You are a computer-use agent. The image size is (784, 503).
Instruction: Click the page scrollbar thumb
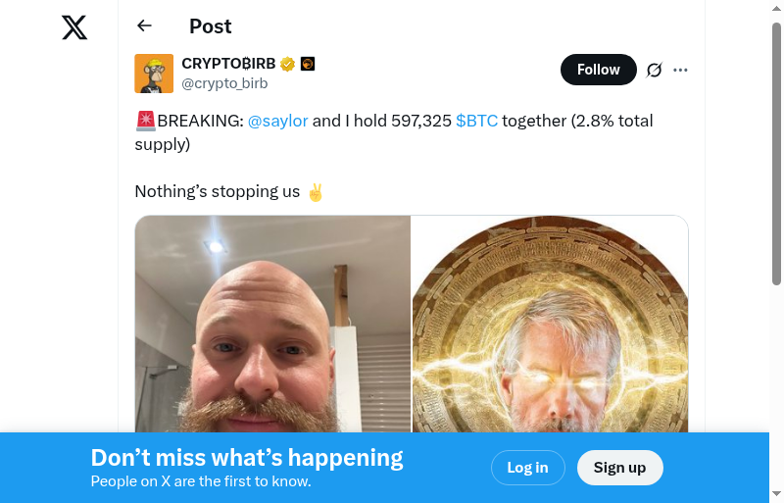pos(776,154)
